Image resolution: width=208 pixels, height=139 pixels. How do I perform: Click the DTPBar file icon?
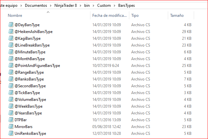pyautogui.click(x=11, y=120)
